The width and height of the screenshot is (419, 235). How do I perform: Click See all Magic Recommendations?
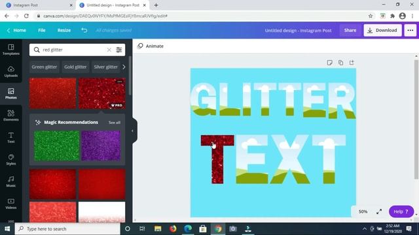click(x=115, y=123)
